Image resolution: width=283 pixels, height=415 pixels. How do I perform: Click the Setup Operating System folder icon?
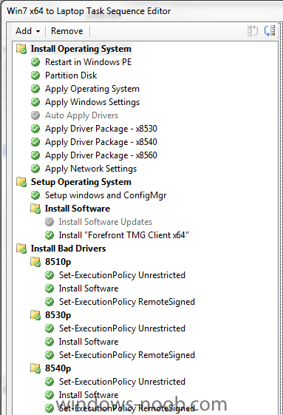point(21,182)
